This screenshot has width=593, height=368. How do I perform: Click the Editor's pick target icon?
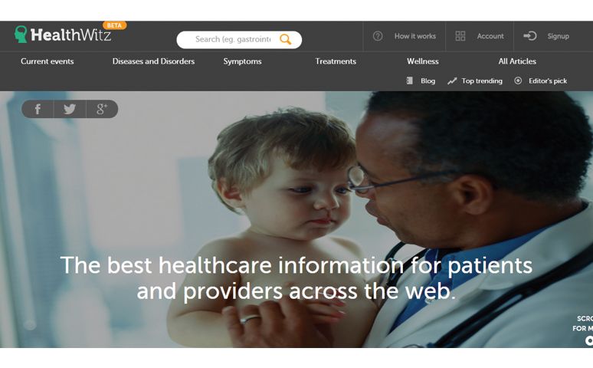point(518,80)
